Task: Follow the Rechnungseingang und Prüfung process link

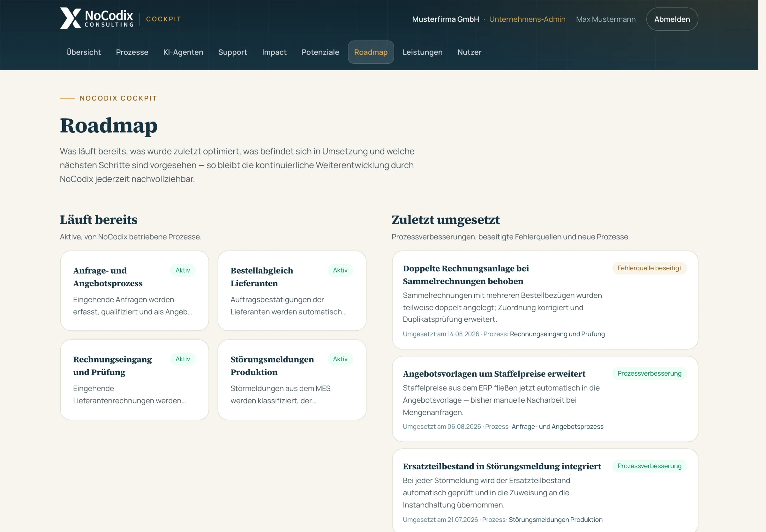Action: (x=557, y=334)
